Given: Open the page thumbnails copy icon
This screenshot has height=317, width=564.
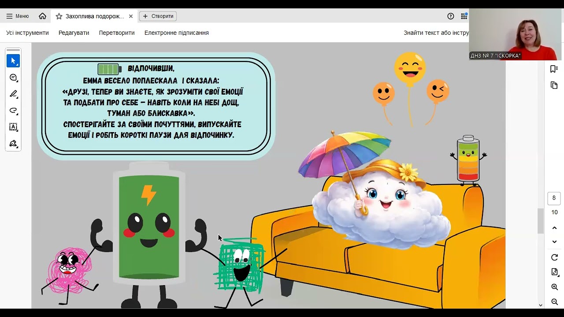Looking at the screenshot, I should (x=554, y=85).
